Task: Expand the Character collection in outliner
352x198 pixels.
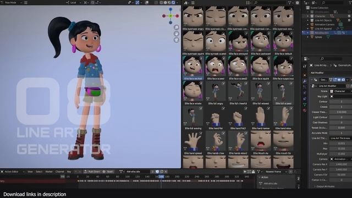Action: point(308,16)
